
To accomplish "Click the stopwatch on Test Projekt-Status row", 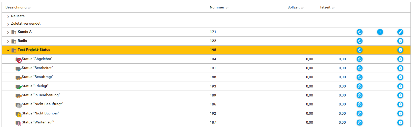I will pyautogui.click(x=359, y=50).
